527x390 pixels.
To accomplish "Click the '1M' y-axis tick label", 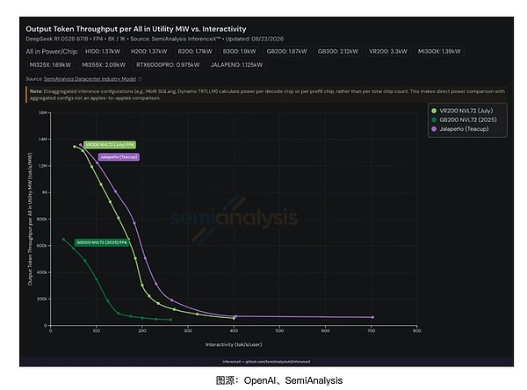I will tap(45, 192).
